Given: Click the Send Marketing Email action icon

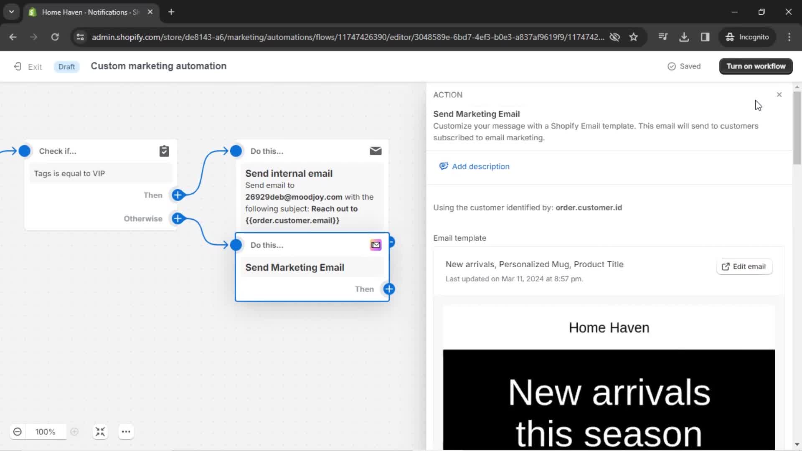Looking at the screenshot, I should [x=375, y=244].
